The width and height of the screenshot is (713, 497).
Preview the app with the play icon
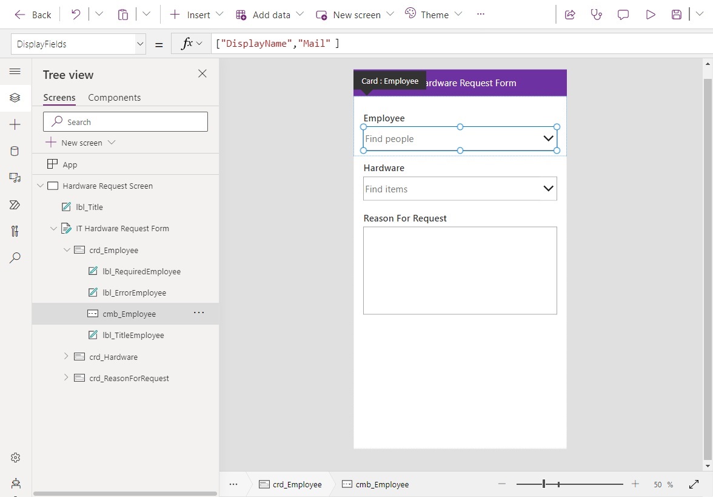(651, 14)
